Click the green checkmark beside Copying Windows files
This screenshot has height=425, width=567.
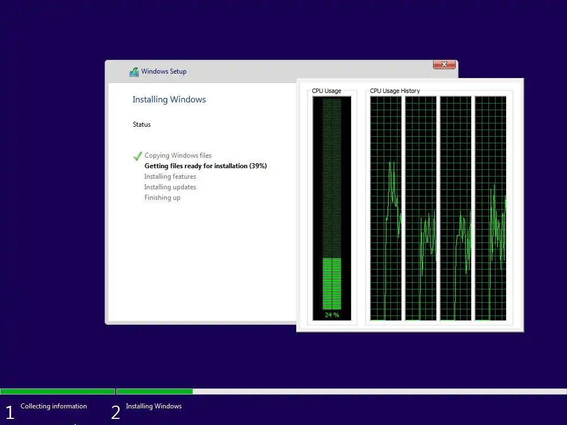click(x=137, y=156)
